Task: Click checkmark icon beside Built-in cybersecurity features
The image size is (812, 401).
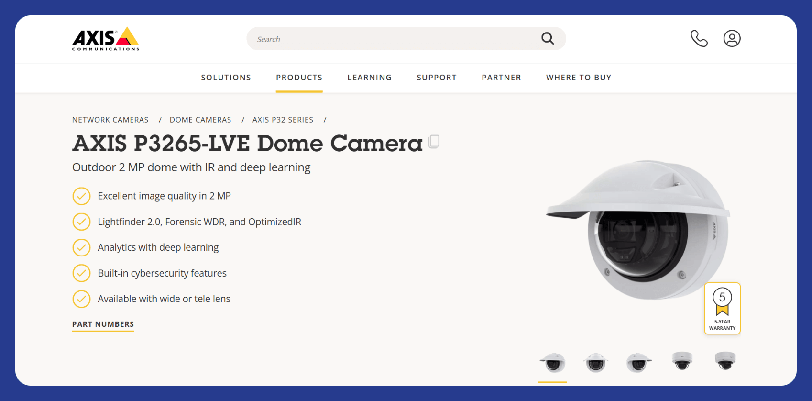Action: pos(81,273)
